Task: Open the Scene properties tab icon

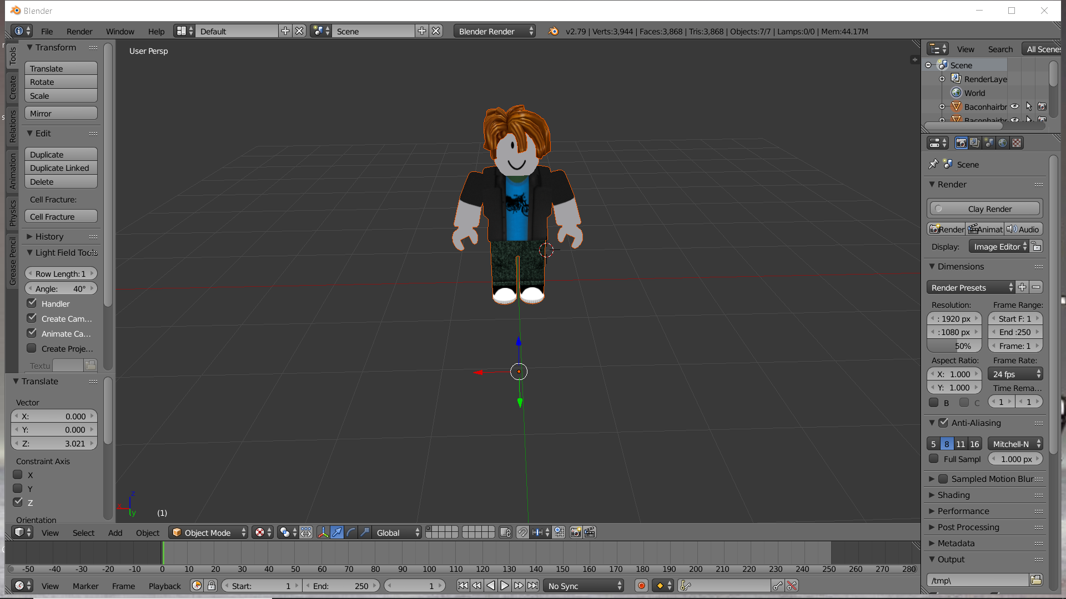Action: pos(989,143)
